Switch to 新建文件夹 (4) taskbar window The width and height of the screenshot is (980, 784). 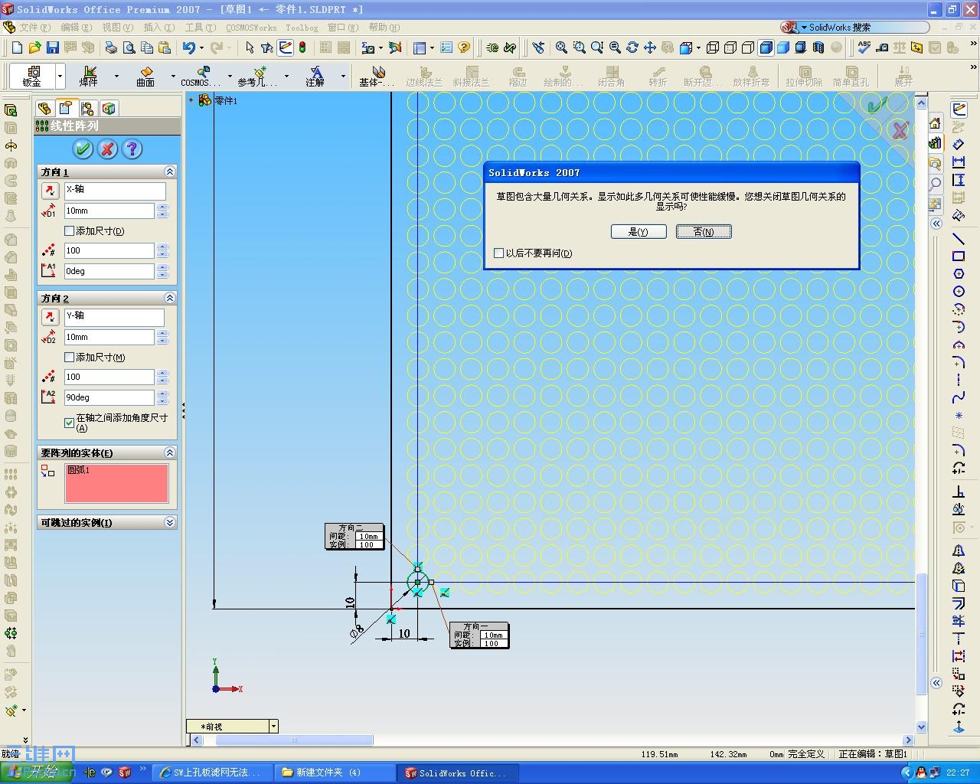click(x=335, y=773)
